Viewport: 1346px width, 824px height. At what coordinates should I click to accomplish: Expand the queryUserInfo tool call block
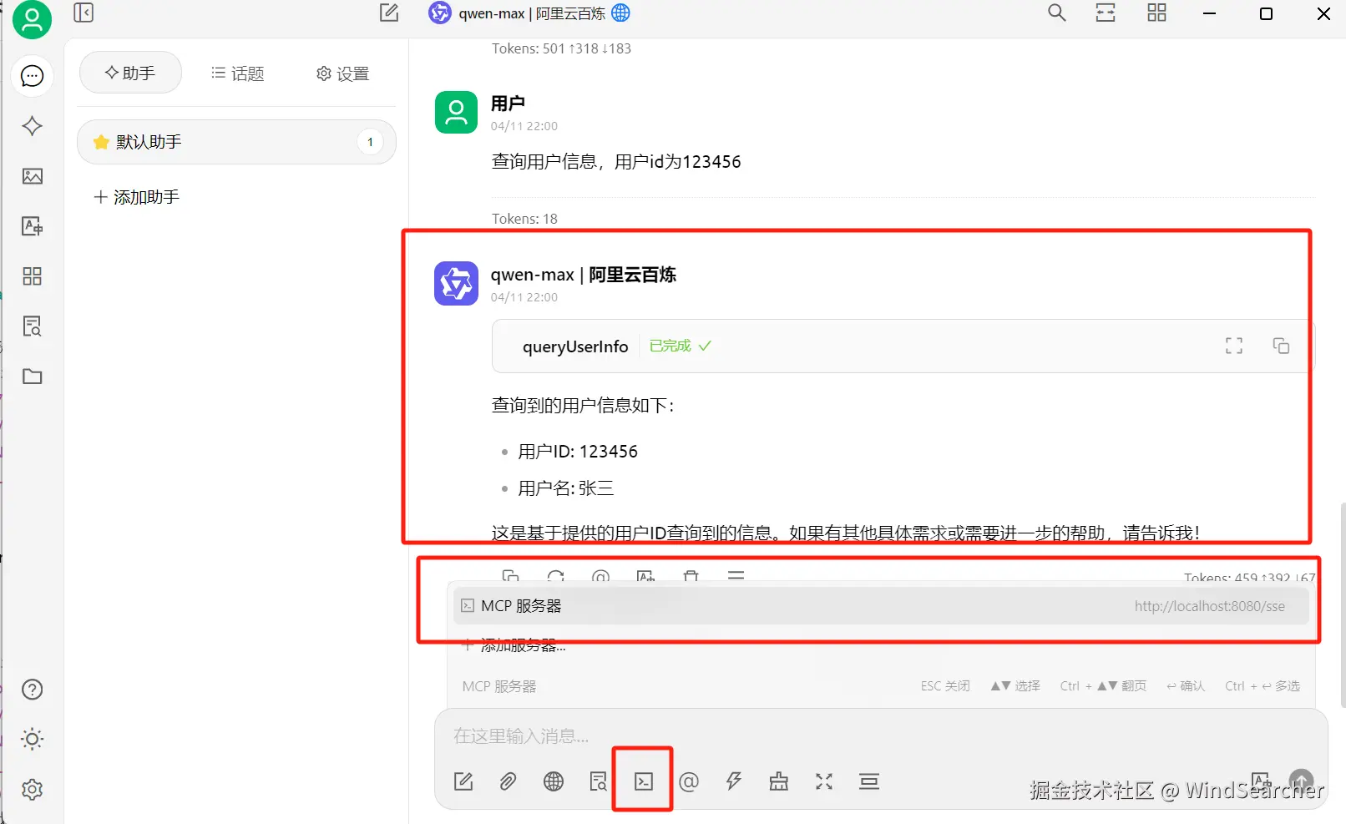(x=903, y=346)
